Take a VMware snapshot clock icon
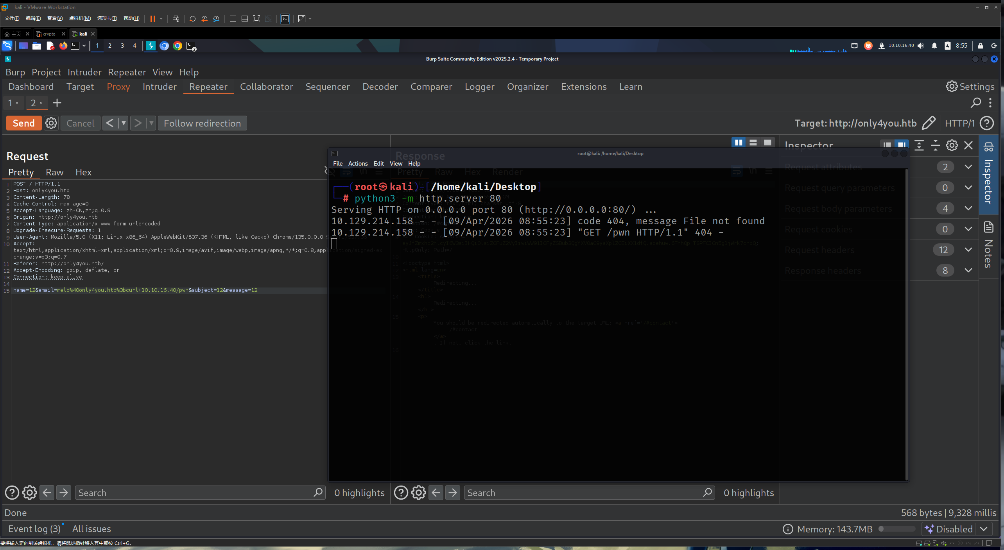This screenshot has width=1004, height=550. pyautogui.click(x=192, y=19)
